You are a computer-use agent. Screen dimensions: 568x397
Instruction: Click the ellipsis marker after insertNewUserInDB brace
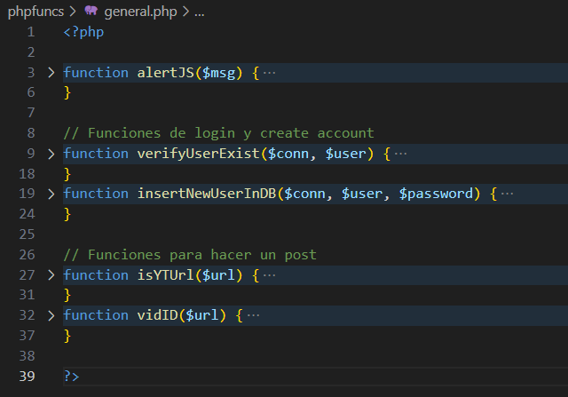(x=507, y=194)
